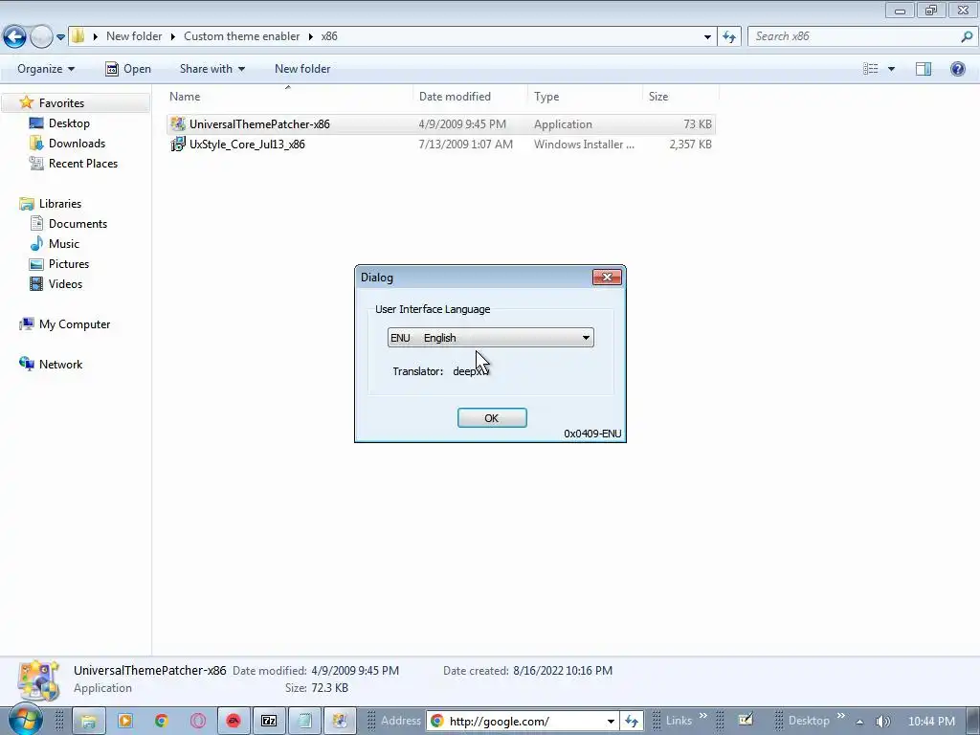The width and height of the screenshot is (980, 735).
Task: Open the recent locations arrow next to Forward
Action: (x=60, y=37)
